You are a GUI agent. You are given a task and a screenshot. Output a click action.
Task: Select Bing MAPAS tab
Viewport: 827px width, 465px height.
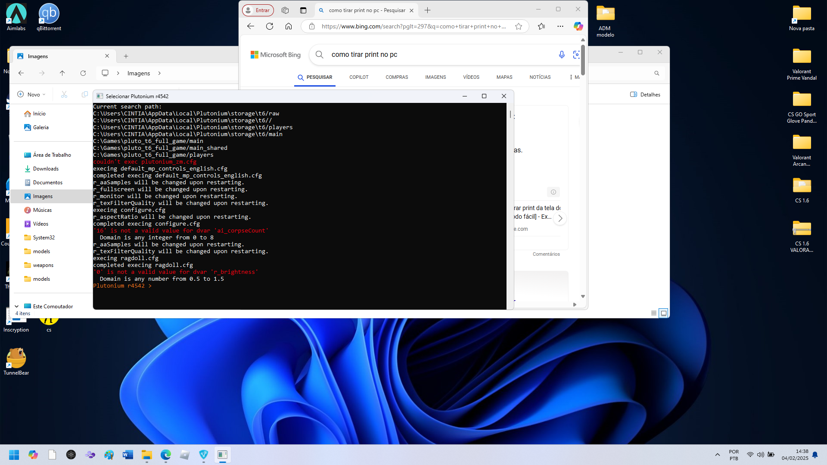[504, 77]
